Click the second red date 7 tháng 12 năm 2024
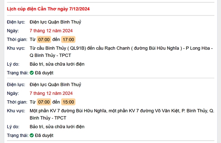 click(51, 93)
